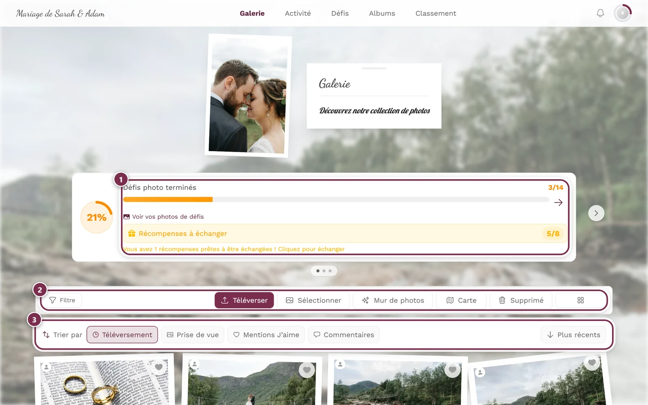
Task: View the Classement tab
Action: coord(436,13)
